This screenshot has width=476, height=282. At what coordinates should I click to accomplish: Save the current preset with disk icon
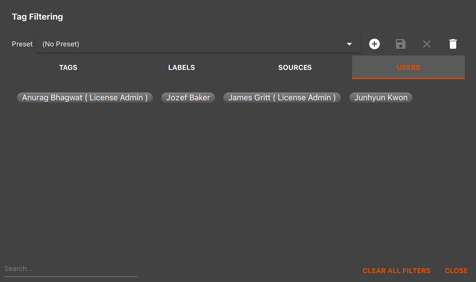pyautogui.click(x=400, y=44)
